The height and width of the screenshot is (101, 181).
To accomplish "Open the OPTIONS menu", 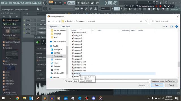I will (x=28, y=3).
